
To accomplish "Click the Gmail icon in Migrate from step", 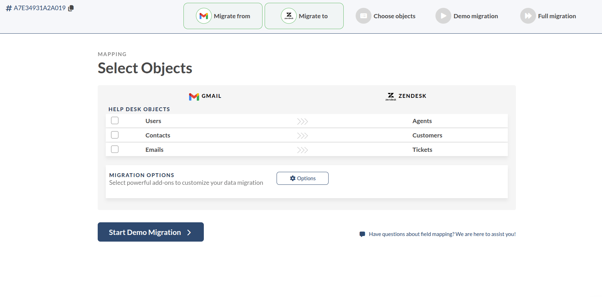I will pyautogui.click(x=204, y=16).
